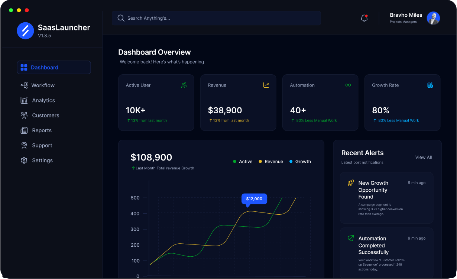The image size is (457, 279).
Task: Focus the Search Anything's field
Action: [216, 18]
